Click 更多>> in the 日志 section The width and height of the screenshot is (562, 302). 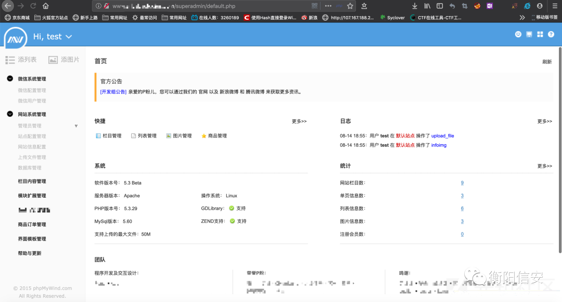pos(545,121)
